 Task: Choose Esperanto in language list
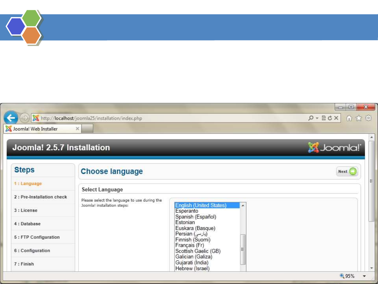[x=207, y=211]
